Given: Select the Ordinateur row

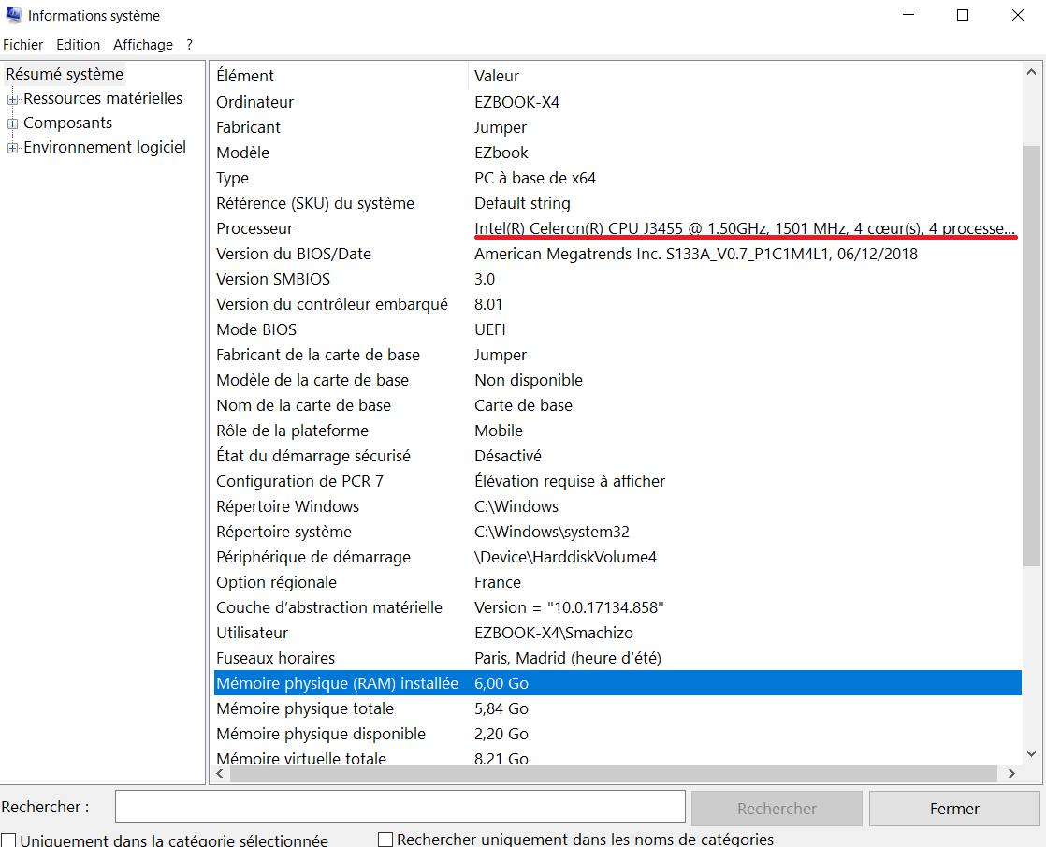Looking at the screenshot, I should (x=617, y=102).
